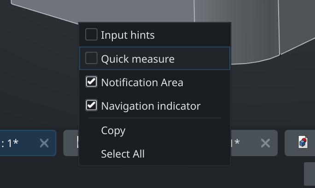
Task: Disable the Navigation indicator checkbox
Action: pos(91,106)
